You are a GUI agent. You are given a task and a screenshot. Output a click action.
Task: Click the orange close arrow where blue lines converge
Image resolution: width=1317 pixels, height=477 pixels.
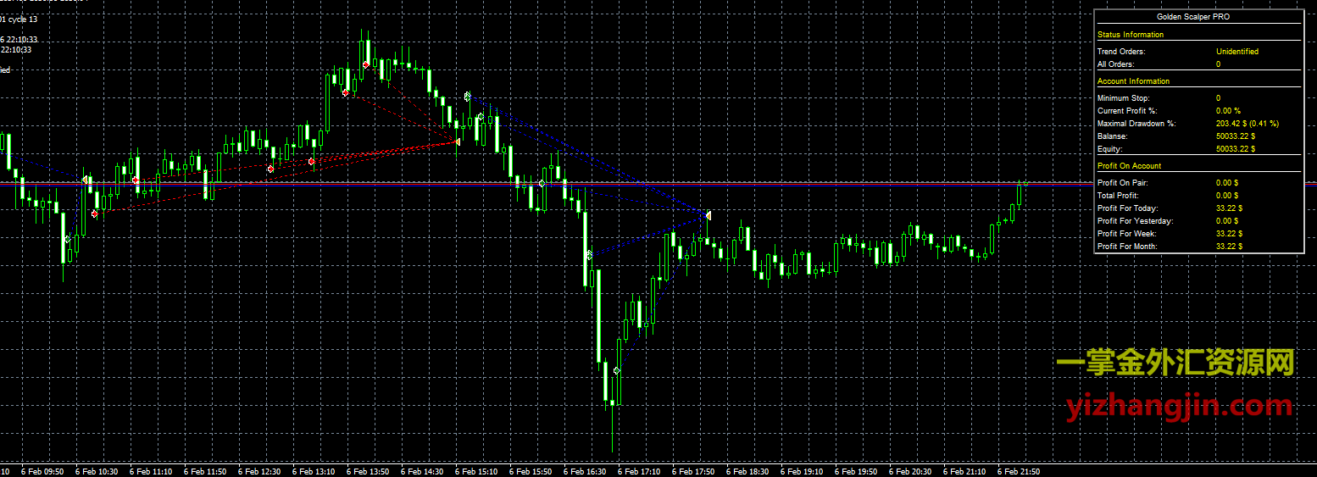coord(708,216)
